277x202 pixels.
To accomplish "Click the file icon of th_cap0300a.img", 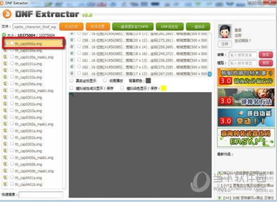I will point(5,117).
